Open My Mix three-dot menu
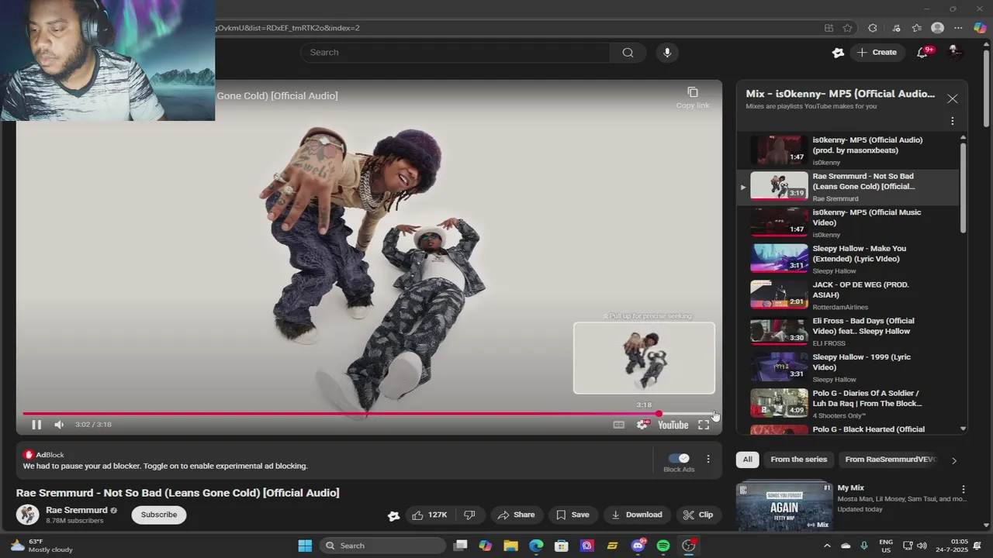The image size is (993, 558). pyautogui.click(x=964, y=490)
